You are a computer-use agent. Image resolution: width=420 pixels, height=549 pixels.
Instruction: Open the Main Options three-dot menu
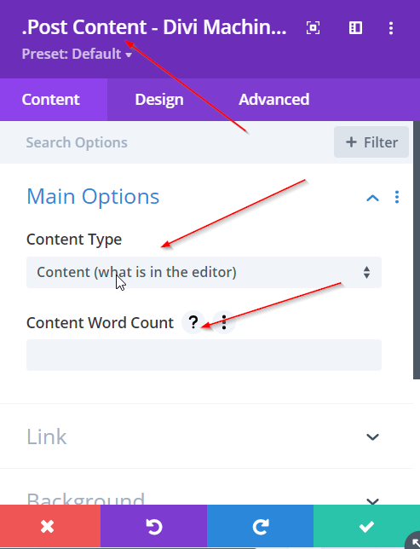tap(397, 197)
